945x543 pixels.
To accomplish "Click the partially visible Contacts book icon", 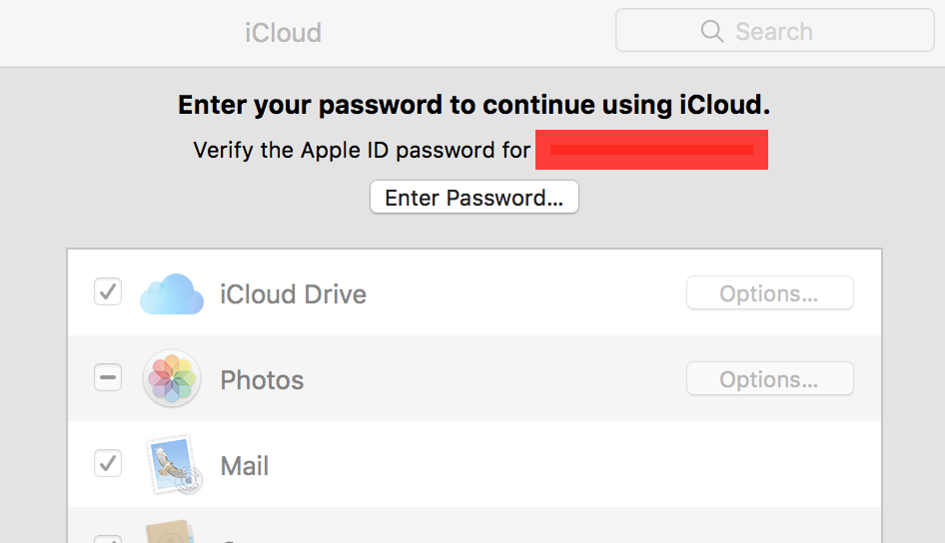I will click(x=170, y=531).
